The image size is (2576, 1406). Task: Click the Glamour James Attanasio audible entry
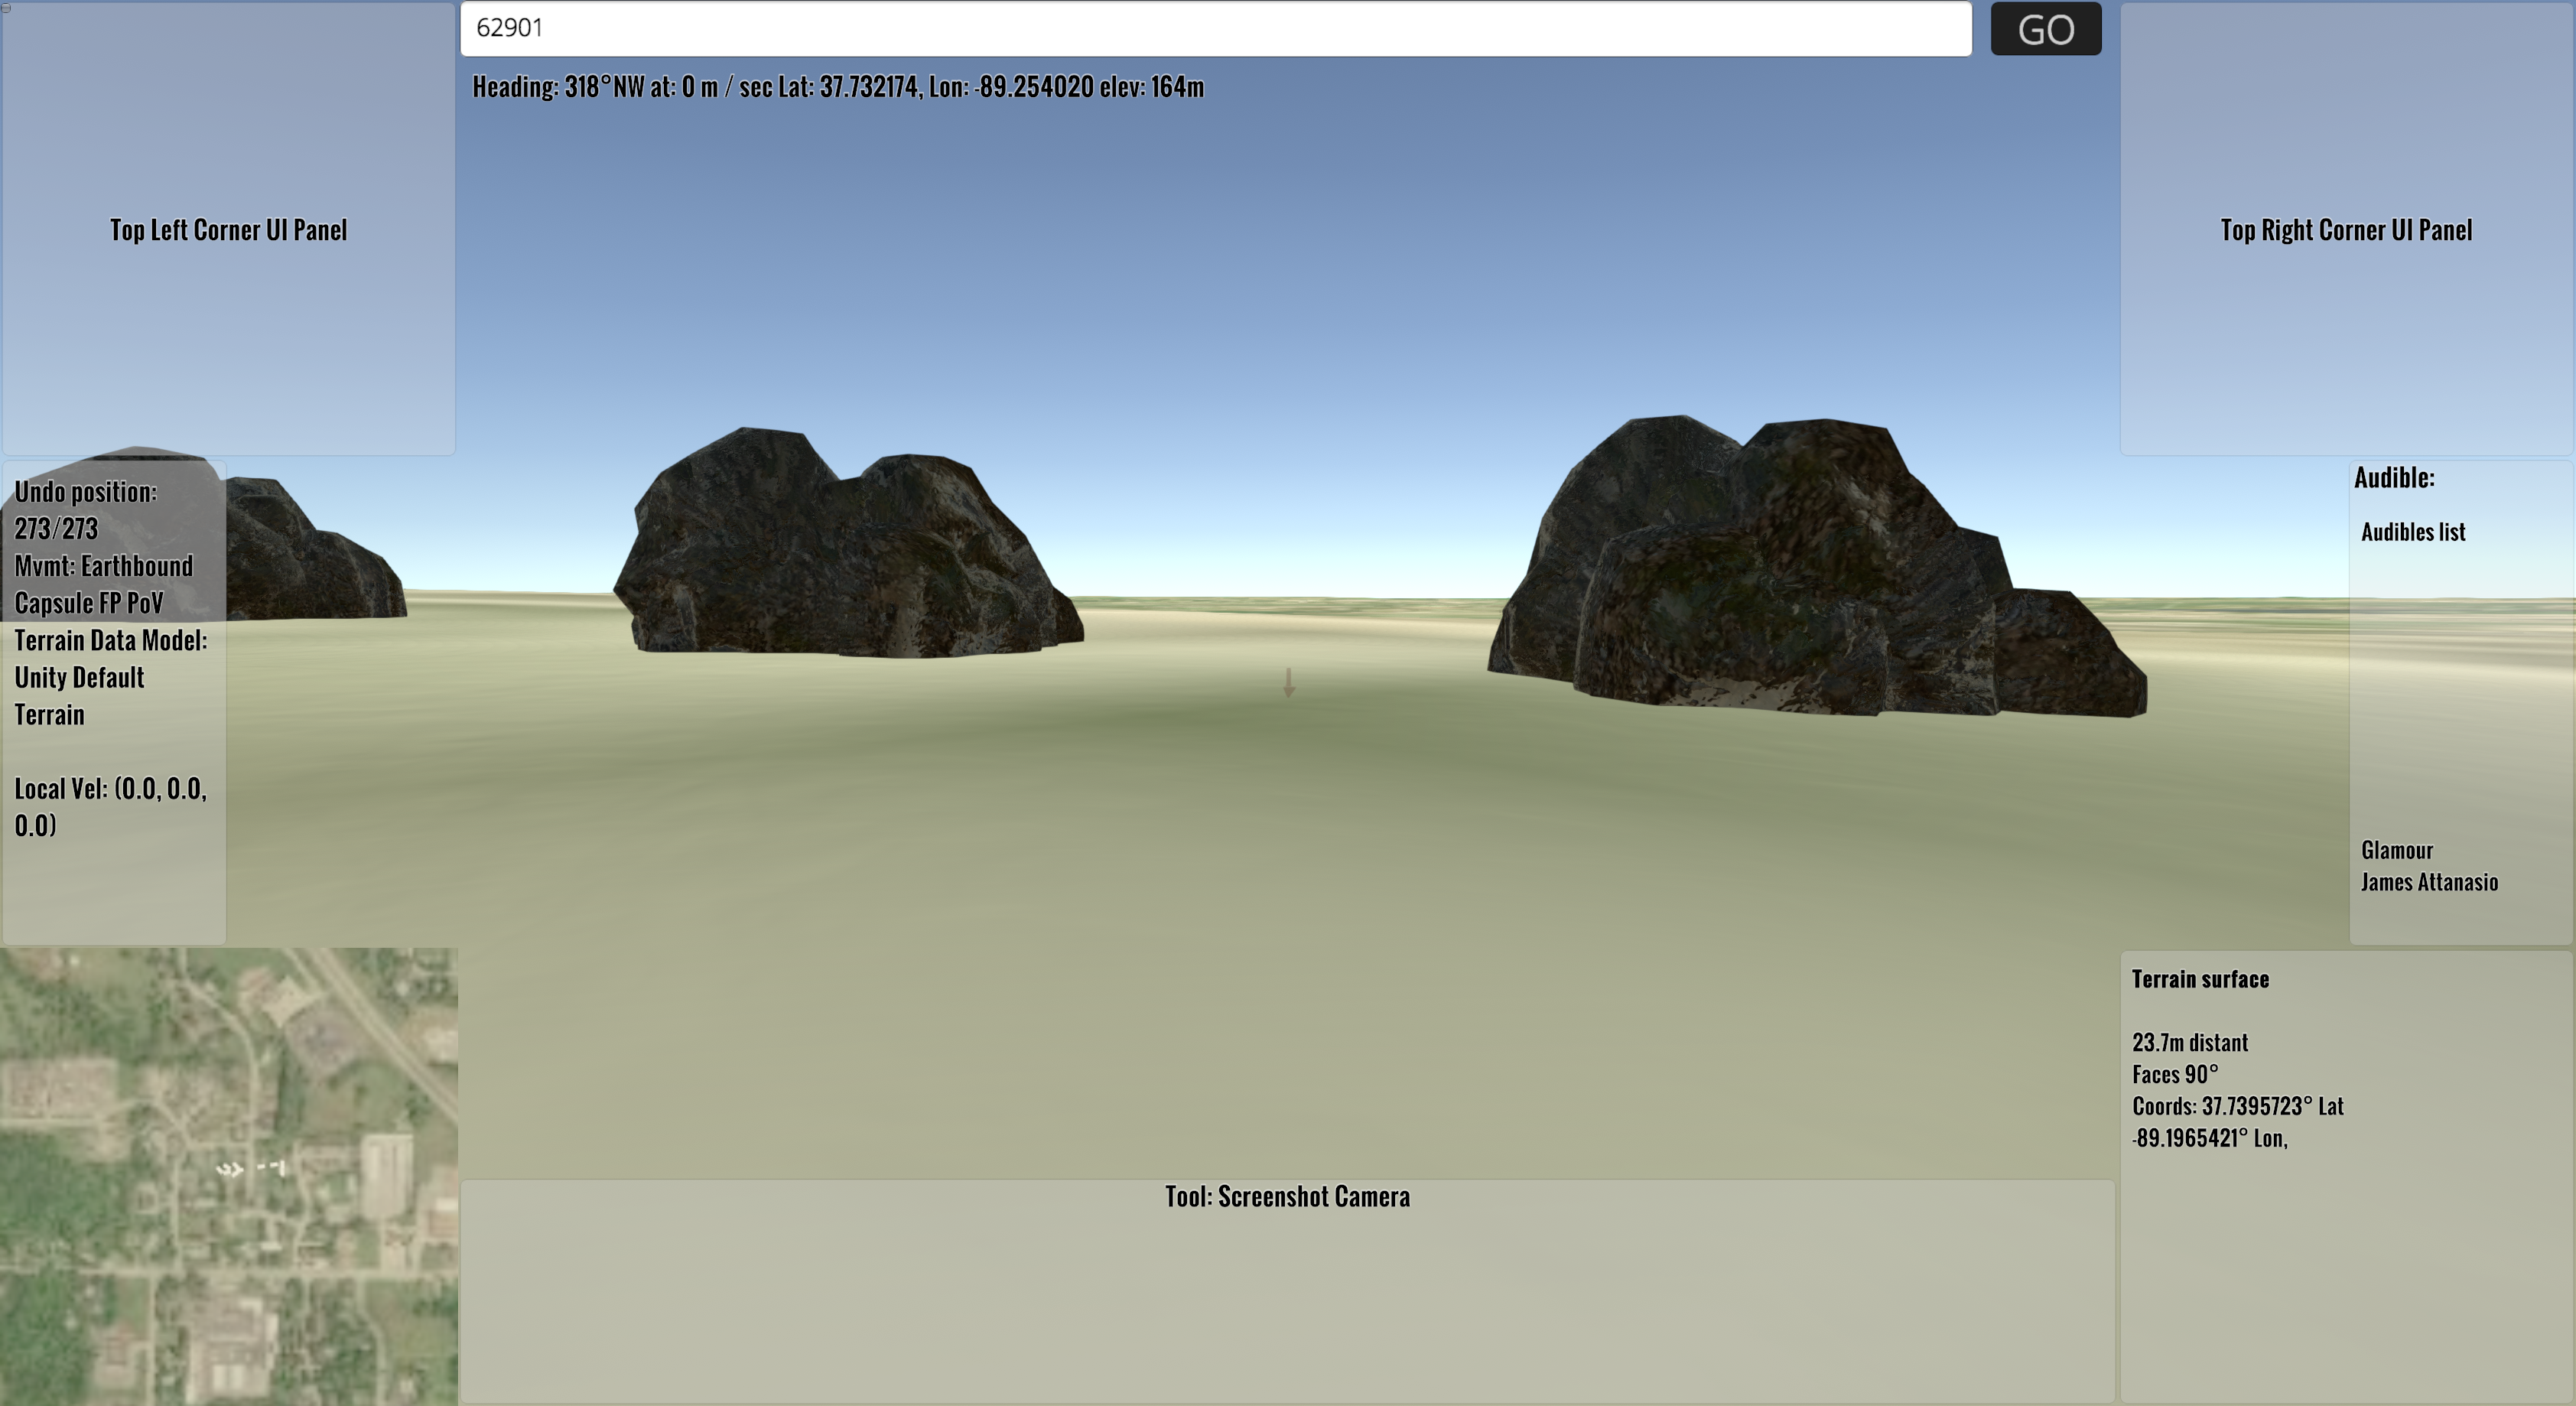(2428, 866)
